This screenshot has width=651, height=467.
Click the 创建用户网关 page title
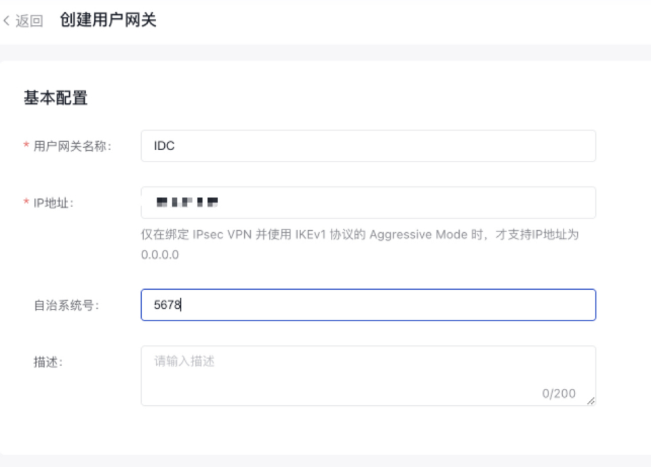[x=108, y=20]
